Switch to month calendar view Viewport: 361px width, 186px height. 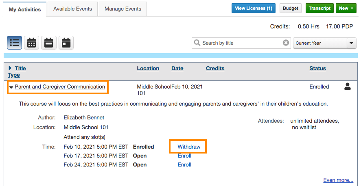[x=32, y=43]
